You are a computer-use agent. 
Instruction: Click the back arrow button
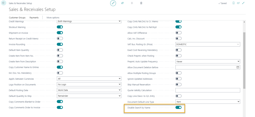pyautogui.click(x=4, y=3)
